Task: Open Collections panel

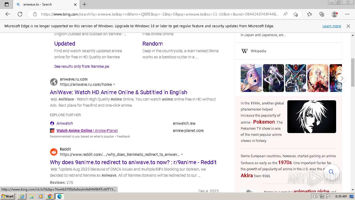Action: pyautogui.click(x=322, y=14)
